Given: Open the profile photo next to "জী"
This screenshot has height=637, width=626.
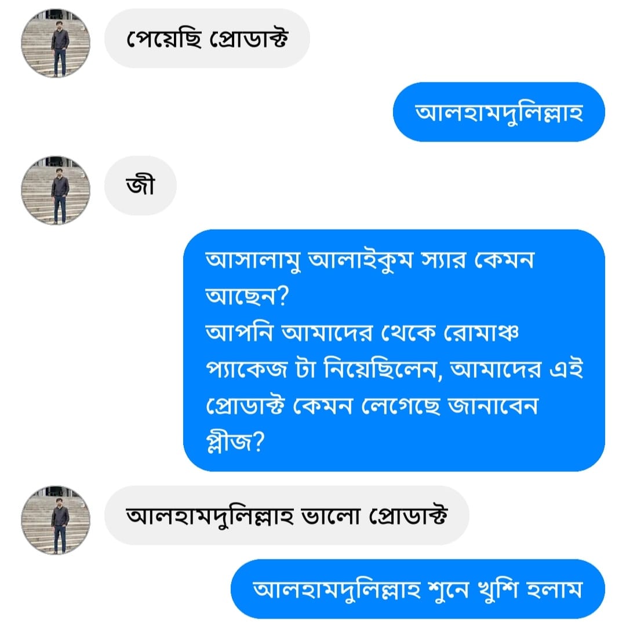Looking at the screenshot, I should click(x=56, y=190).
